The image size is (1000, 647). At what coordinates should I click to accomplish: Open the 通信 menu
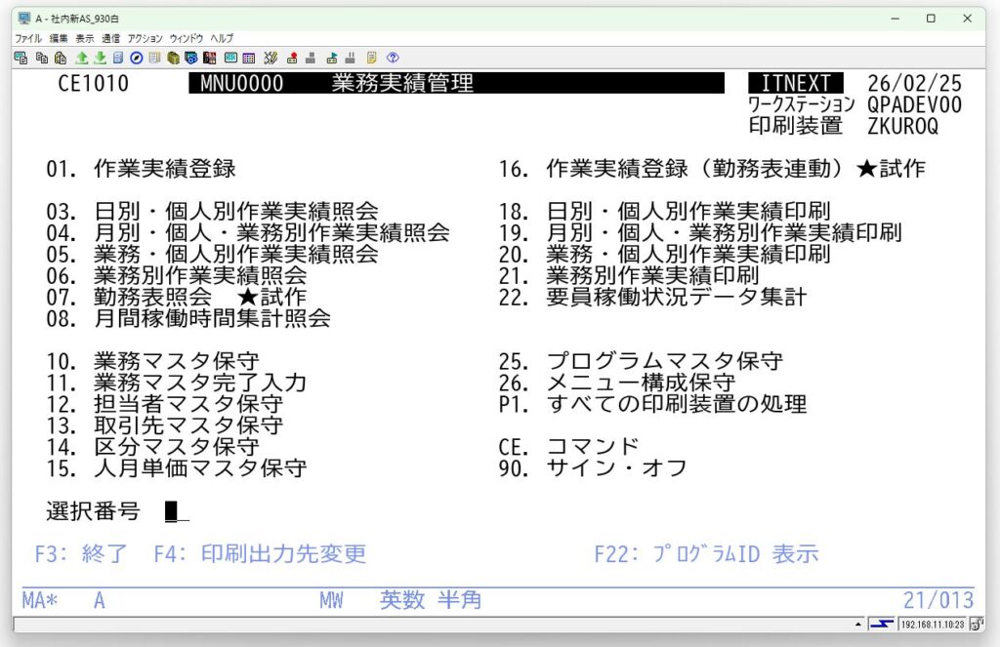point(110,38)
